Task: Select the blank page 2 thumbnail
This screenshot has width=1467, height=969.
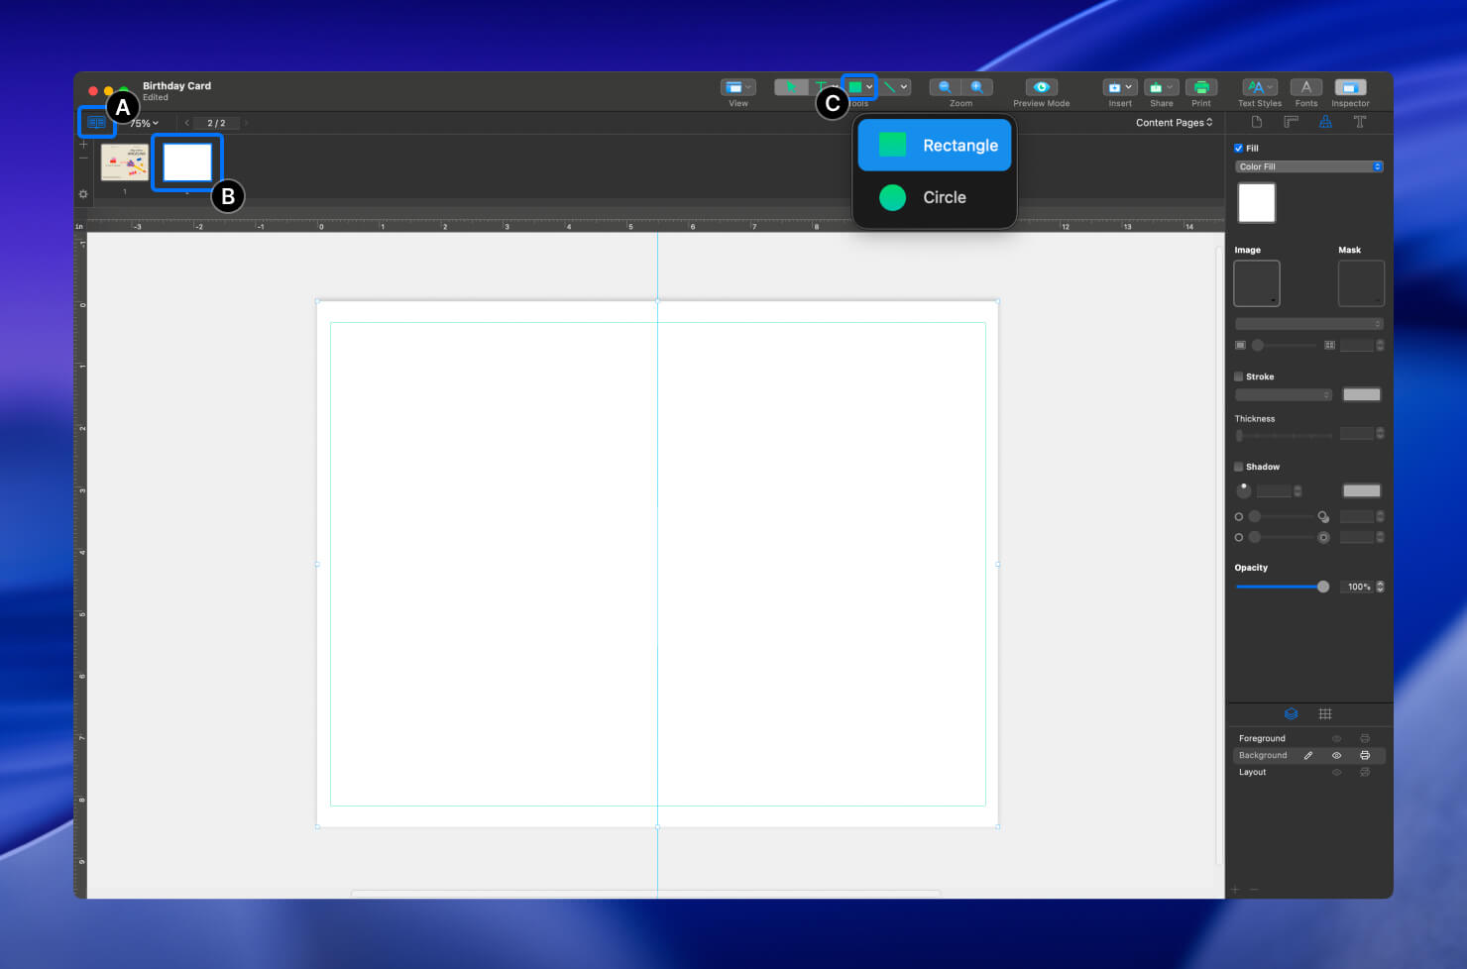Action: click(187, 161)
